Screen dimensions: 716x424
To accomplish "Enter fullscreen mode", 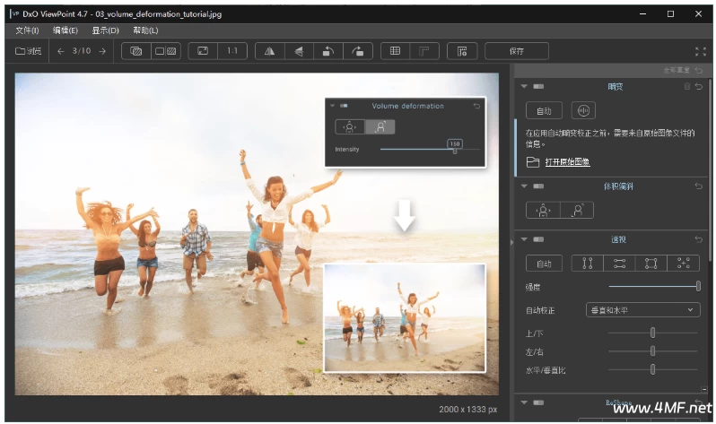I will (701, 51).
